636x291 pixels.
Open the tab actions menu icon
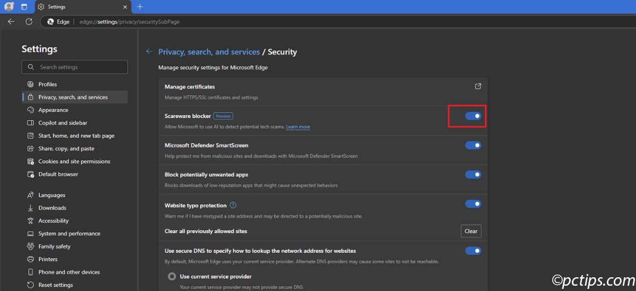coord(24,7)
